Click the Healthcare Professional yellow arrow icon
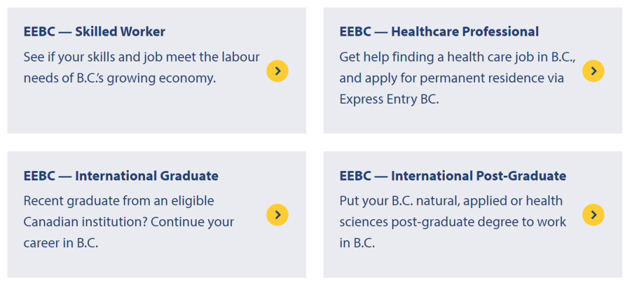This screenshot has width=632, height=290. [x=593, y=71]
